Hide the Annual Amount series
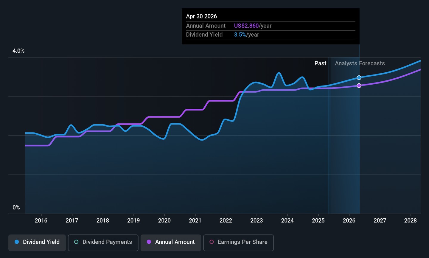This screenshot has height=258, width=429. coord(171,243)
